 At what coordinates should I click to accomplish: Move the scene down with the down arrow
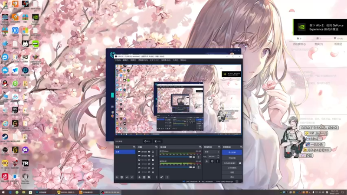click(132, 177)
